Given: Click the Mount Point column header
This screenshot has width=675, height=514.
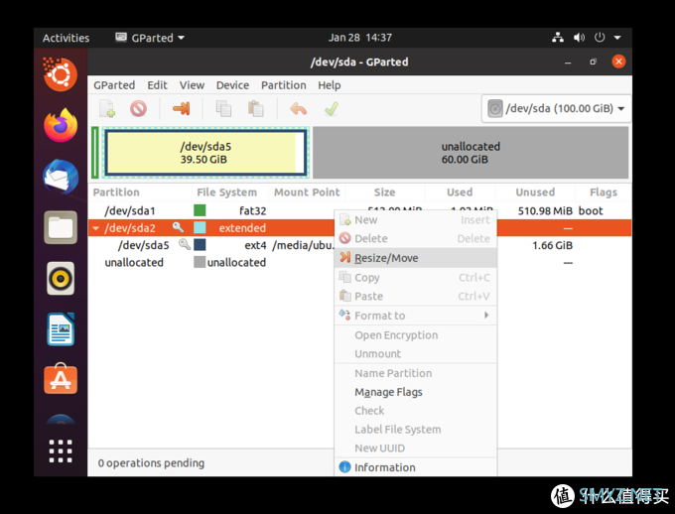Looking at the screenshot, I should point(307,193).
